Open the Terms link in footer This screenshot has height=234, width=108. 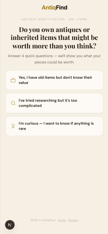(x=62, y=220)
